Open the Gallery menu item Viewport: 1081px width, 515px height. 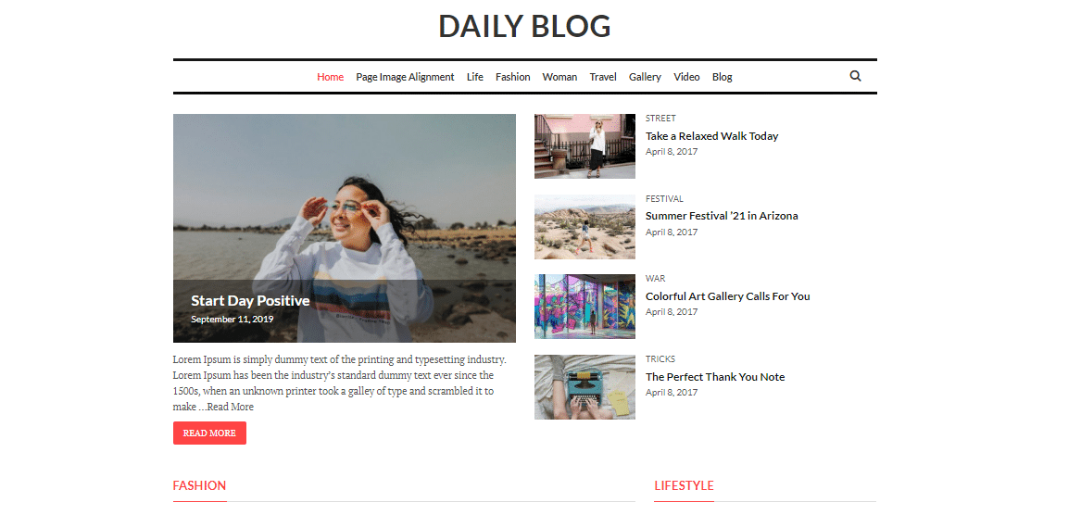(646, 77)
